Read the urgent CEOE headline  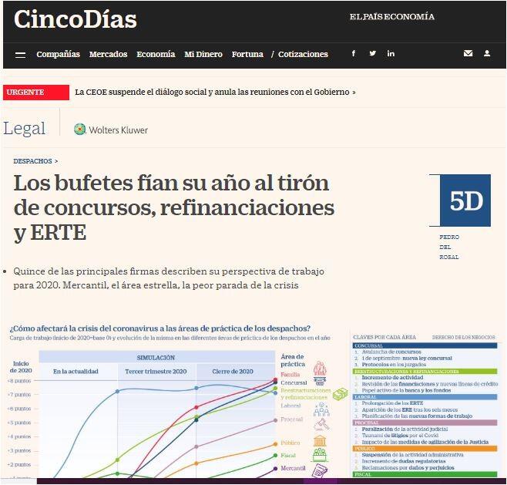pyautogui.click(x=214, y=92)
